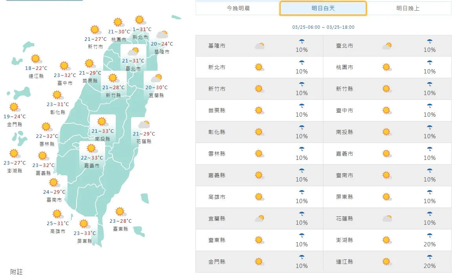Click the sun icon above 新北市 on map
This screenshot has width=456, height=277.
[140, 20]
